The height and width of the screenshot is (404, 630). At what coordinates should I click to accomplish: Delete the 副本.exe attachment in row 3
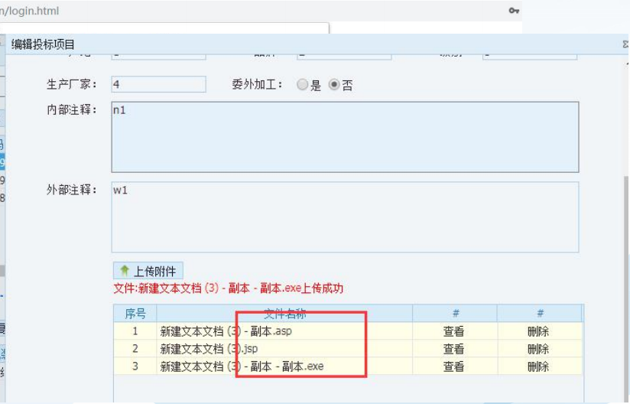click(x=538, y=367)
